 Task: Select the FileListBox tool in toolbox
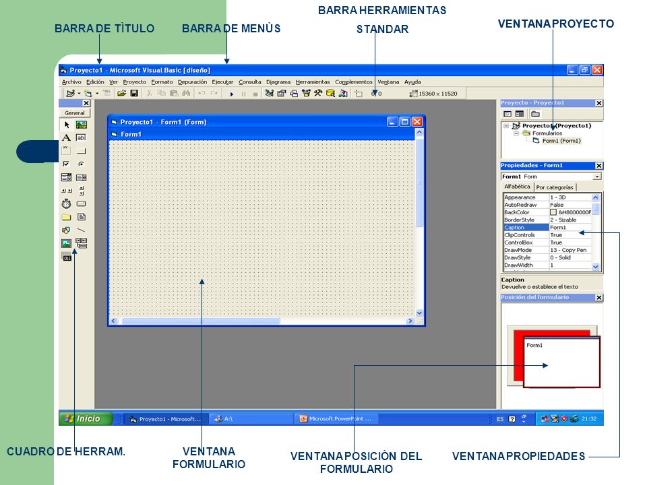(82, 217)
